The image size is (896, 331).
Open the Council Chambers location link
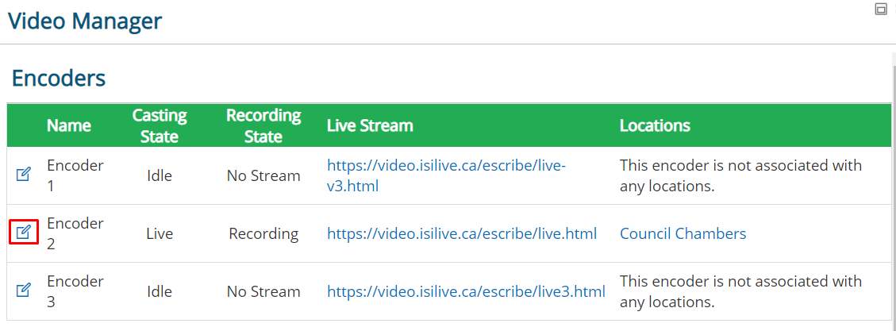click(x=683, y=233)
